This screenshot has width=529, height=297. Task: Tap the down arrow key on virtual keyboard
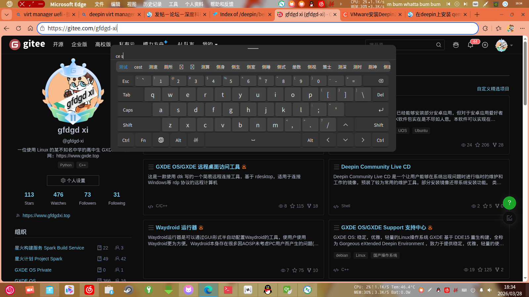pos(345,140)
